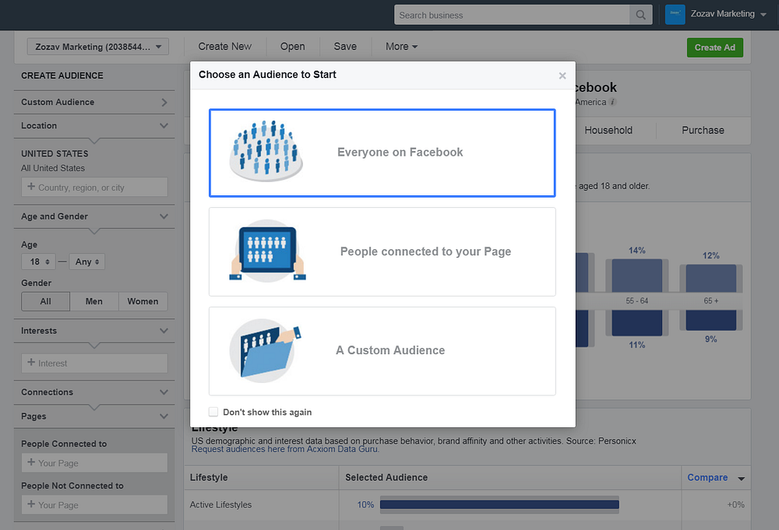Click Open in toolbar
The width and height of the screenshot is (779, 530).
point(293,46)
